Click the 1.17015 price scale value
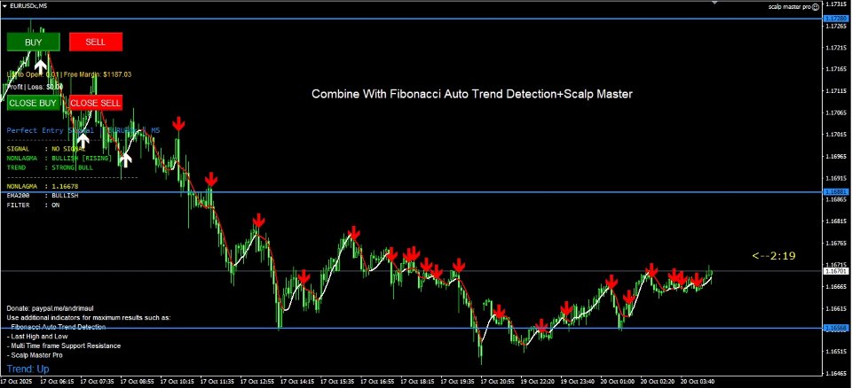Viewport: 852px width, 388px height. pyautogui.click(x=835, y=134)
